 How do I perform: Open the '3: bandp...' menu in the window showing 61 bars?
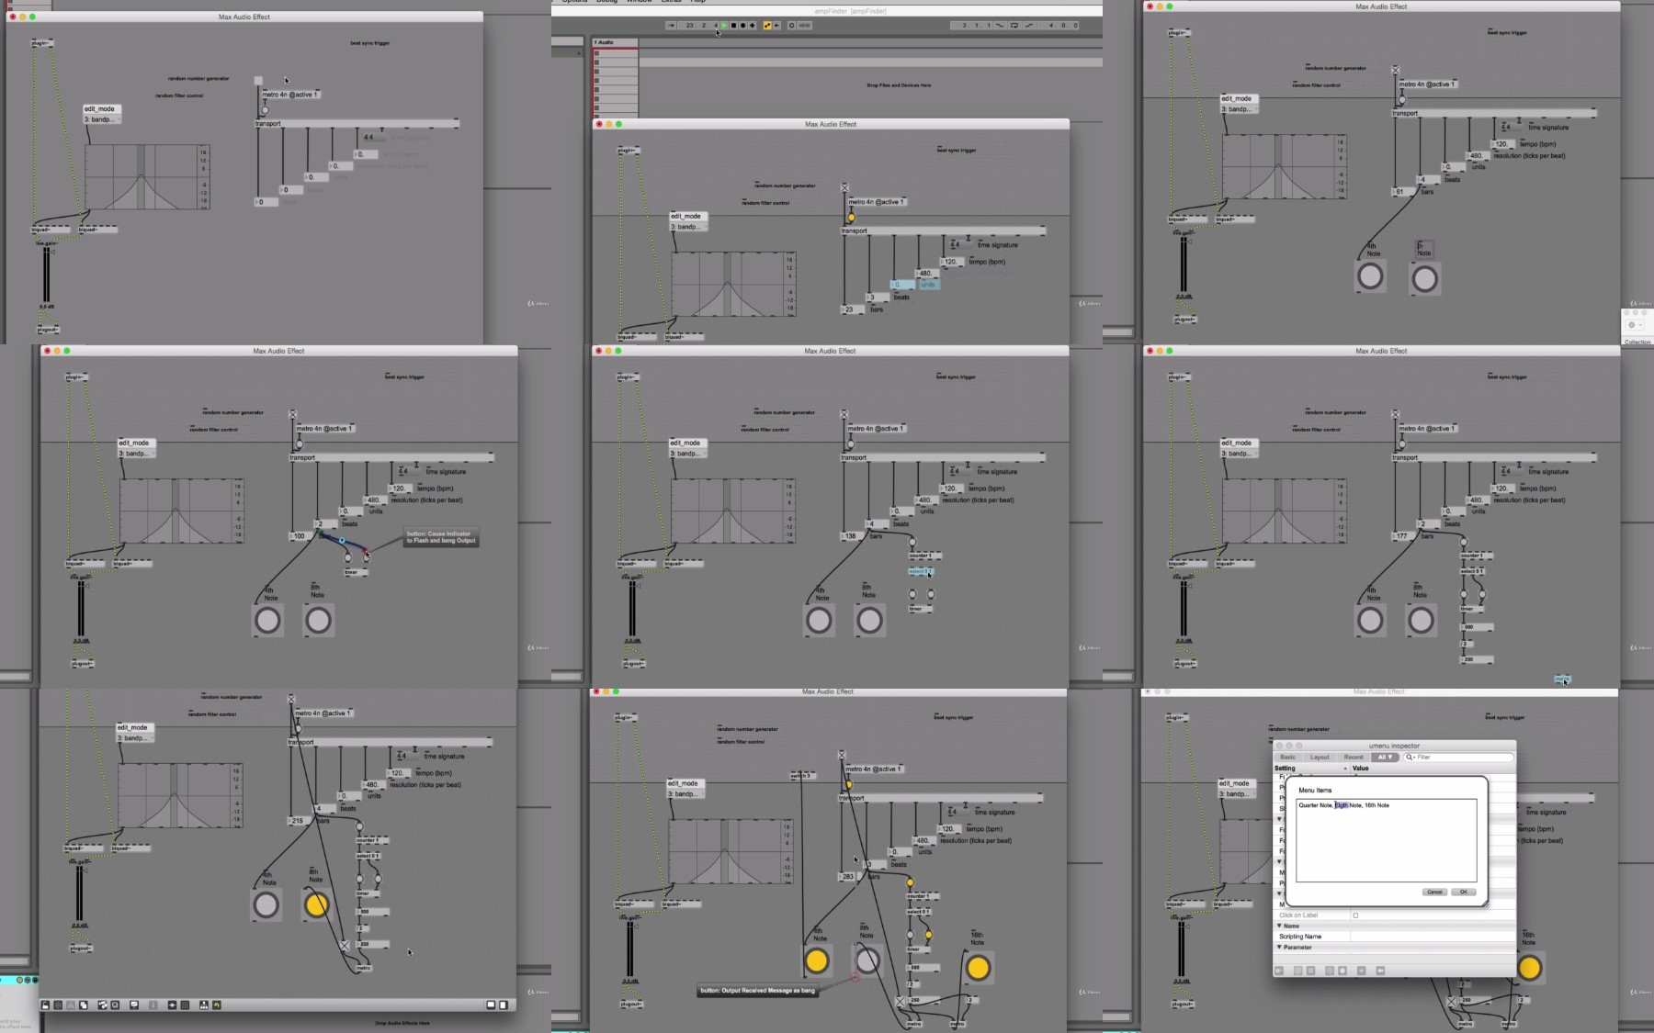(1240, 109)
